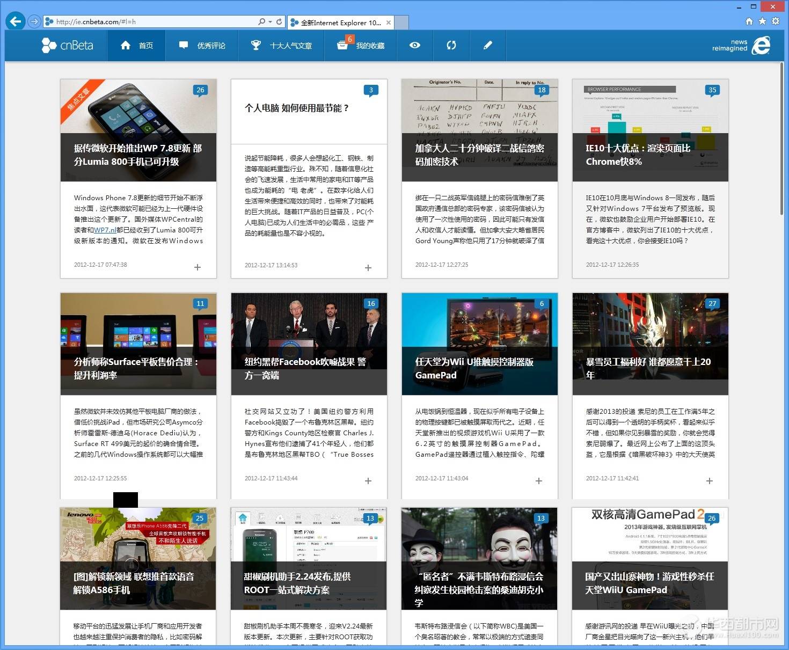Close the Internet Explorer 10 tab
The height and width of the screenshot is (650, 789).
tap(389, 23)
